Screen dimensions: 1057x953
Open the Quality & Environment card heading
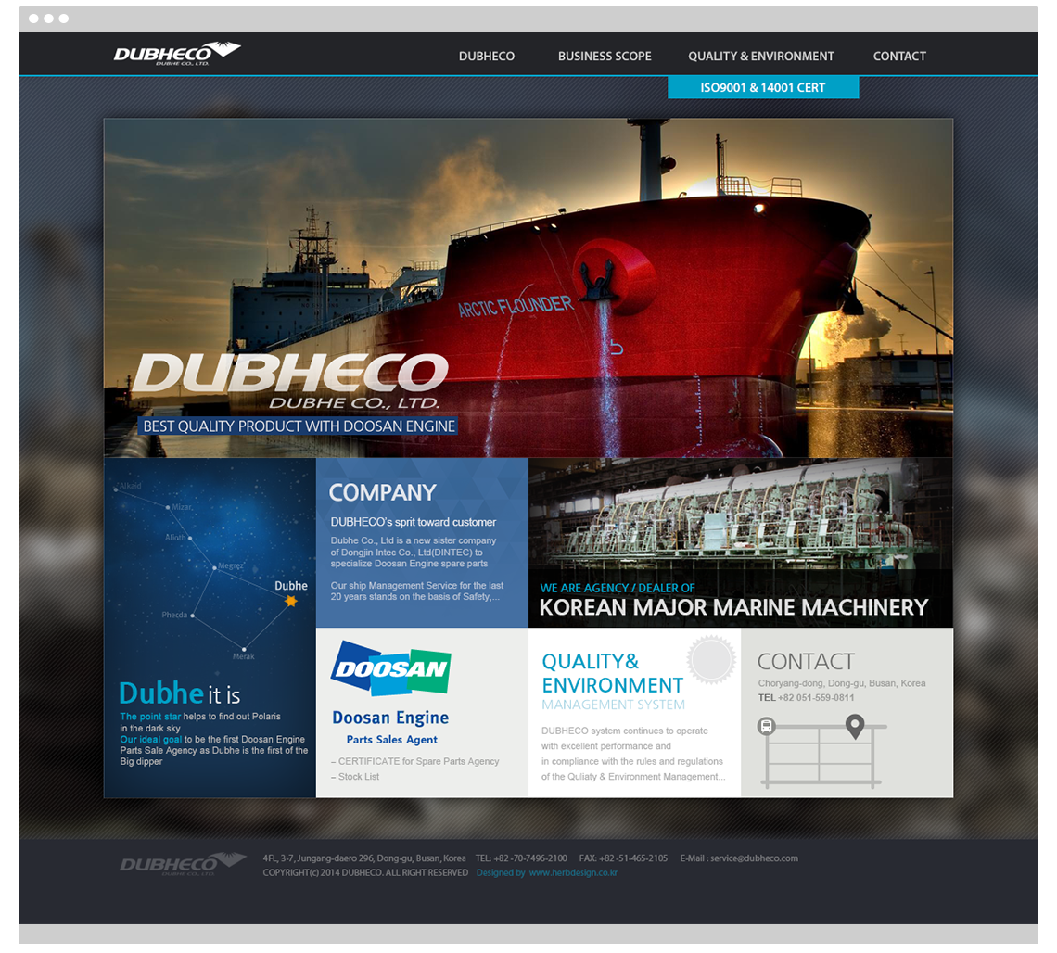pos(612,673)
